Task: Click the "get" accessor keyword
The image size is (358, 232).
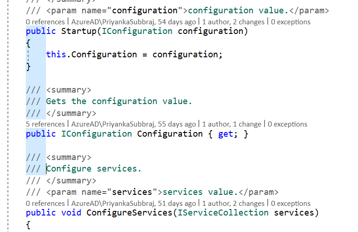Action: click(225, 134)
